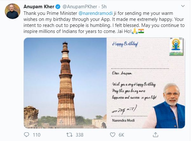Retweet this birthday wishes tweet
This screenshot has width=191, height=141.
[x=69, y=135]
